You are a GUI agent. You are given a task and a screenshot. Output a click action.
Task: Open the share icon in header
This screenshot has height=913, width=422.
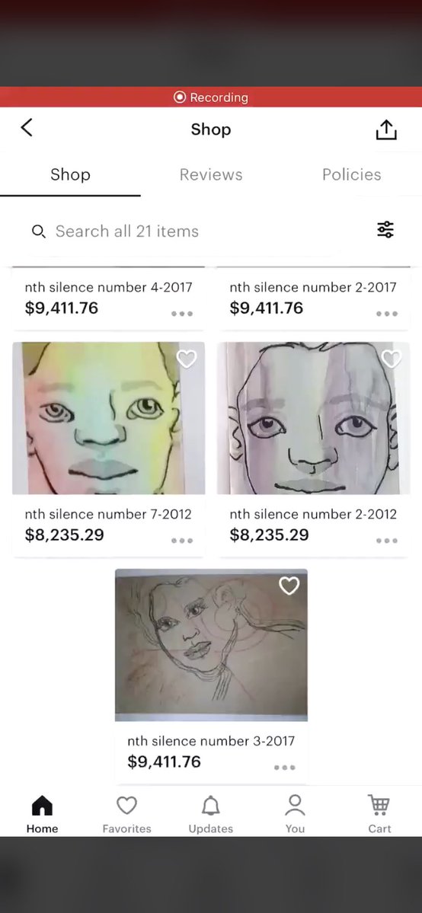386,129
